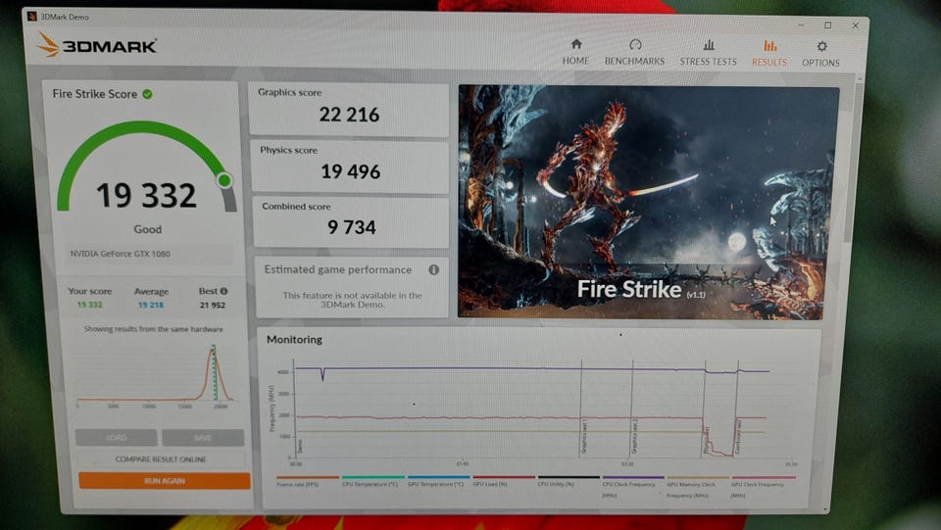Click the Average score 19 218

[151, 306]
